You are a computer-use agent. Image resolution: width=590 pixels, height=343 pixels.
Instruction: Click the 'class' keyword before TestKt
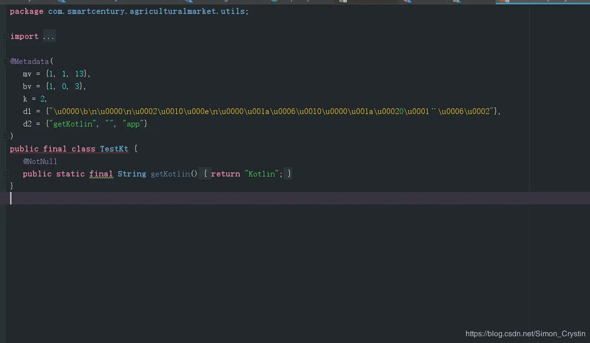[84, 149]
